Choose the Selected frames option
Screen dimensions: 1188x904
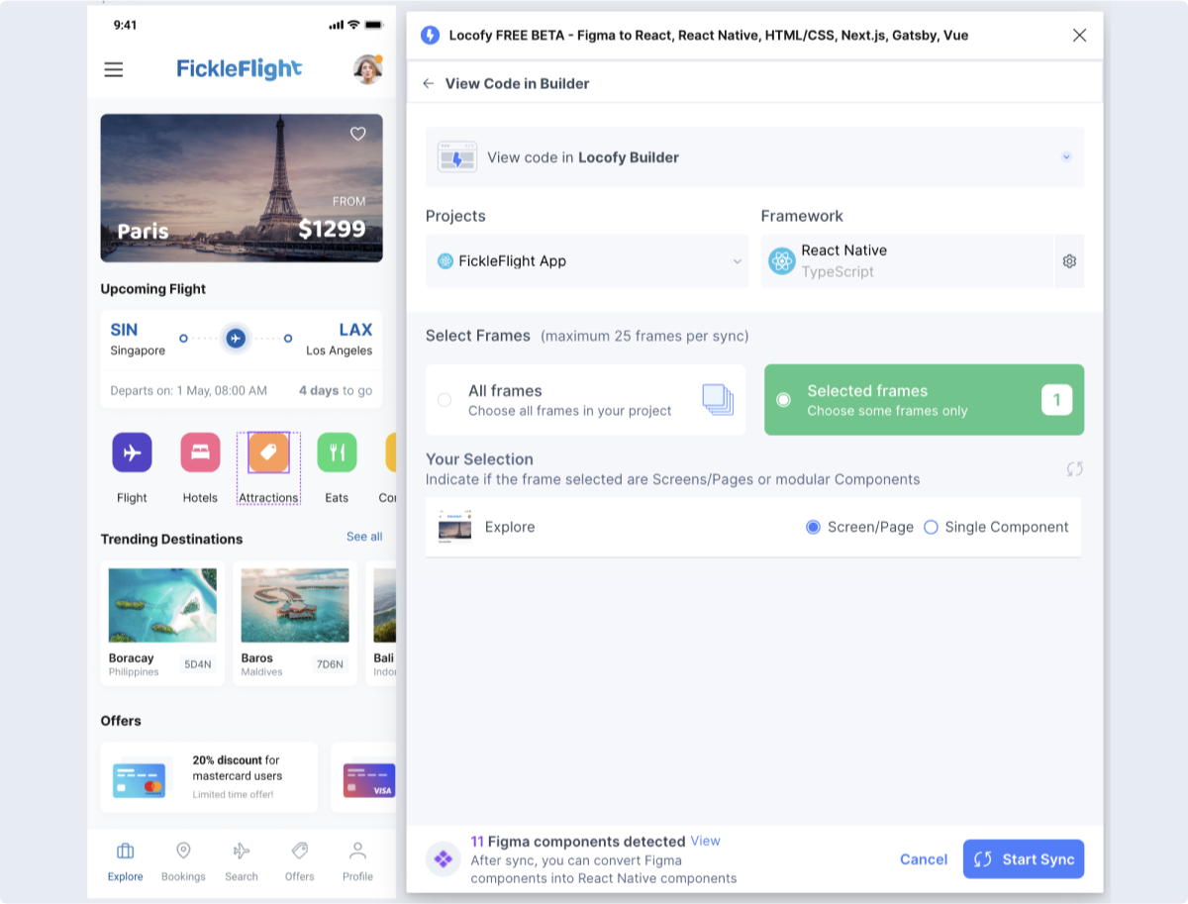coord(924,400)
